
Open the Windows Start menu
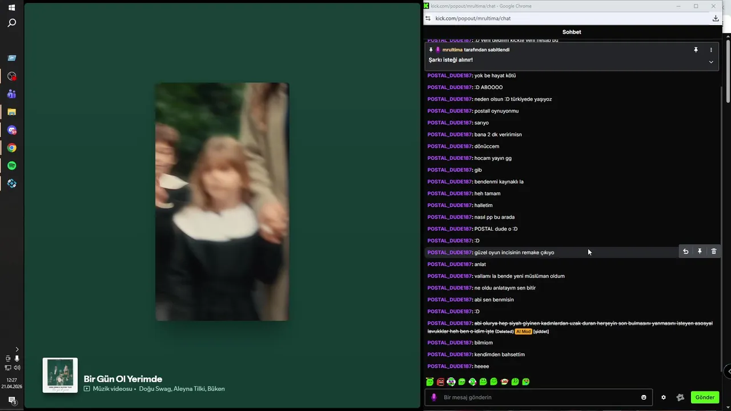pyautogui.click(x=11, y=8)
